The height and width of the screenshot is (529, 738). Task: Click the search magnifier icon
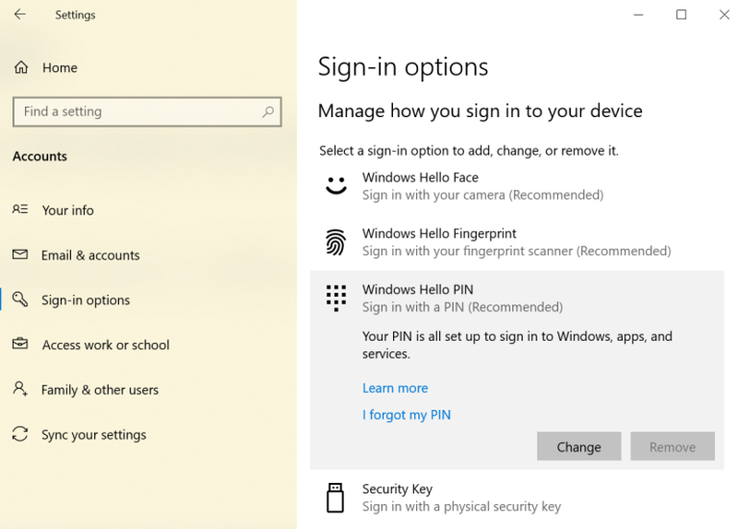(268, 112)
